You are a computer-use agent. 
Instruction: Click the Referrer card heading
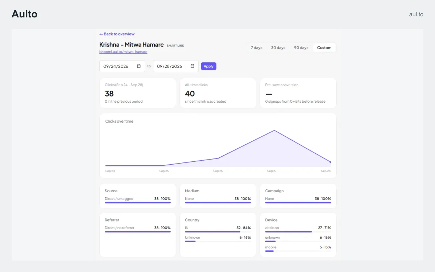pyautogui.click(x=112, y=220)
